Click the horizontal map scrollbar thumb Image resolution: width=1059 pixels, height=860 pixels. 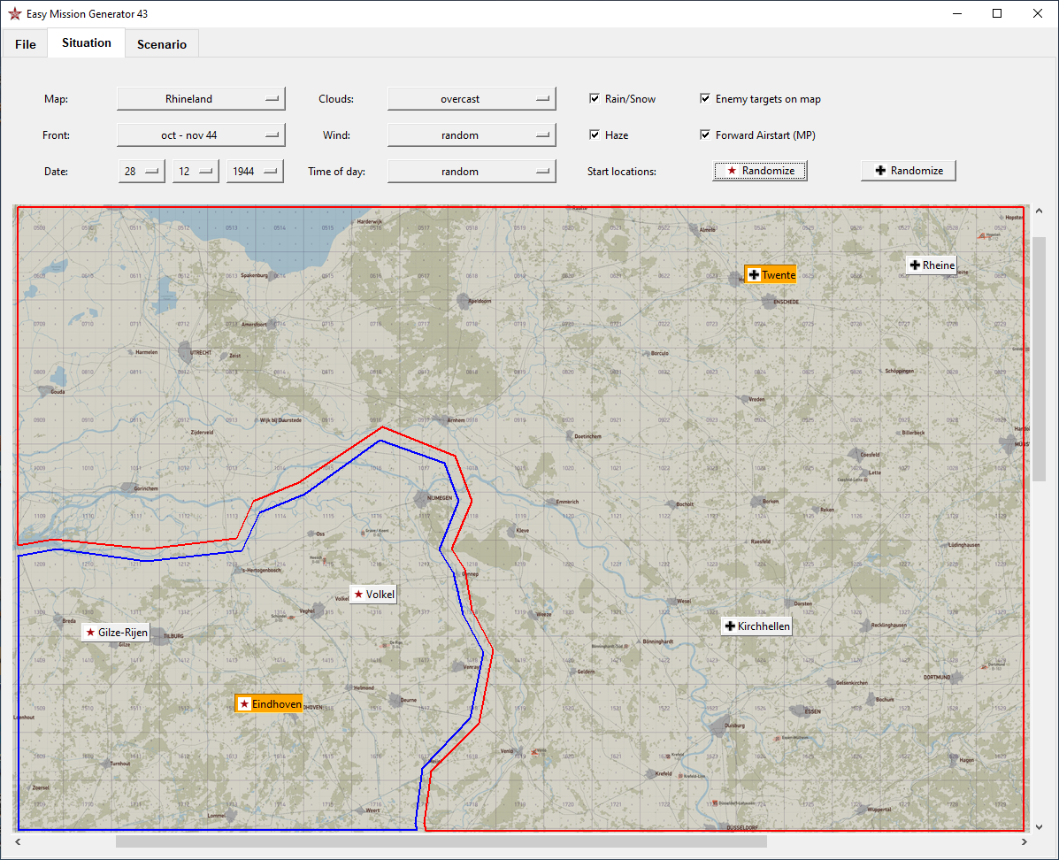pos(441,842)
